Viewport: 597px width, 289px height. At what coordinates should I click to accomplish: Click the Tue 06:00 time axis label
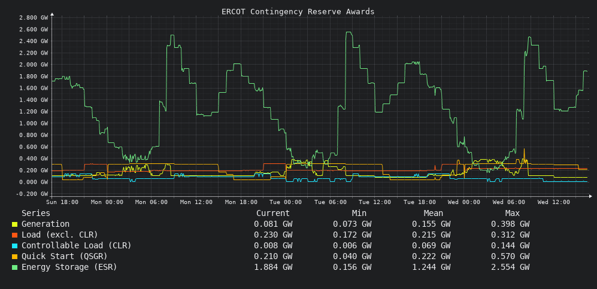330,202
